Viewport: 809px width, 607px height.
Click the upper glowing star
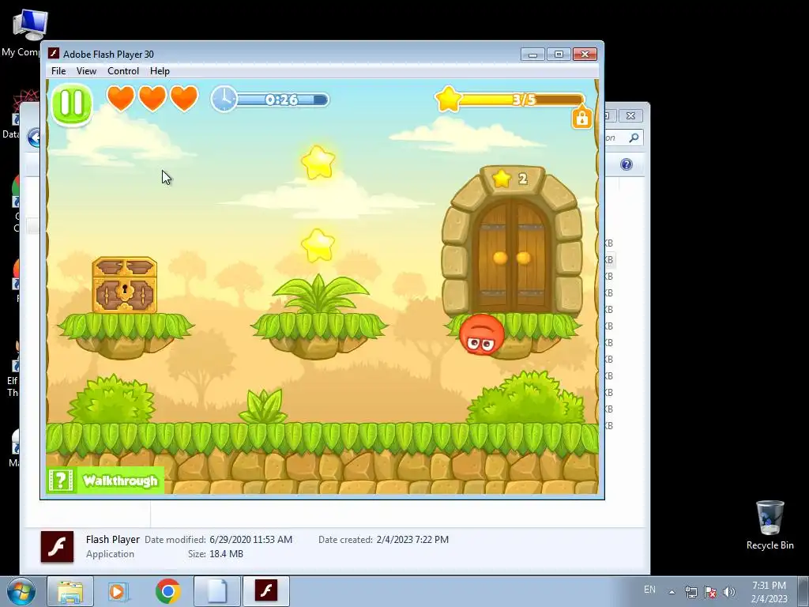[318, 162]
